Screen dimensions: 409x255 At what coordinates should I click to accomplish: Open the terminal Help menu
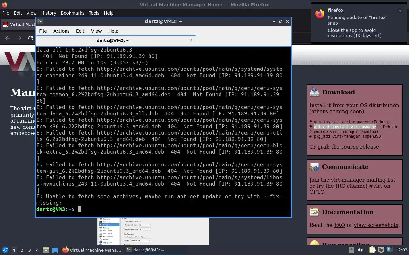tap(113, 31)
